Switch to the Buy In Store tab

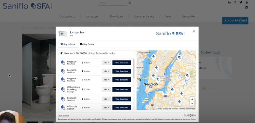click(x=68, y=44)
